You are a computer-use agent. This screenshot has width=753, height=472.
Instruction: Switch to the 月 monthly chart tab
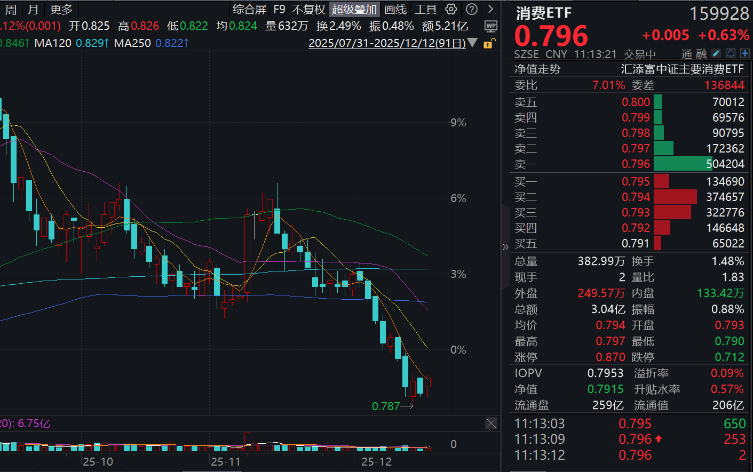point(33,9)
